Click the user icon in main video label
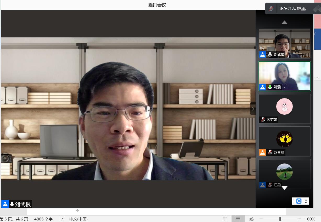This screenshot has width=321, height=222. tap(5, 204)
